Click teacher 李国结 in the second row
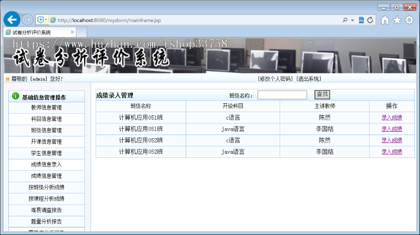 [325, 129]
